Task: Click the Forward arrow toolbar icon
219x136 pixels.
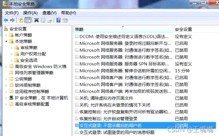Action: pyautogui.click(x=13, y=20)
